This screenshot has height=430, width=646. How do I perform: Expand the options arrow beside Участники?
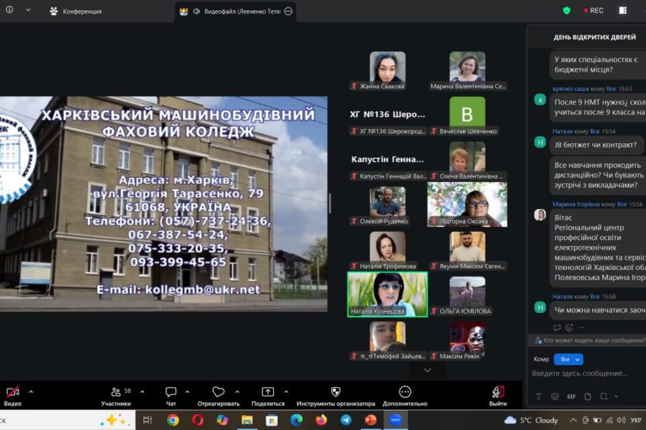(142, 392)
